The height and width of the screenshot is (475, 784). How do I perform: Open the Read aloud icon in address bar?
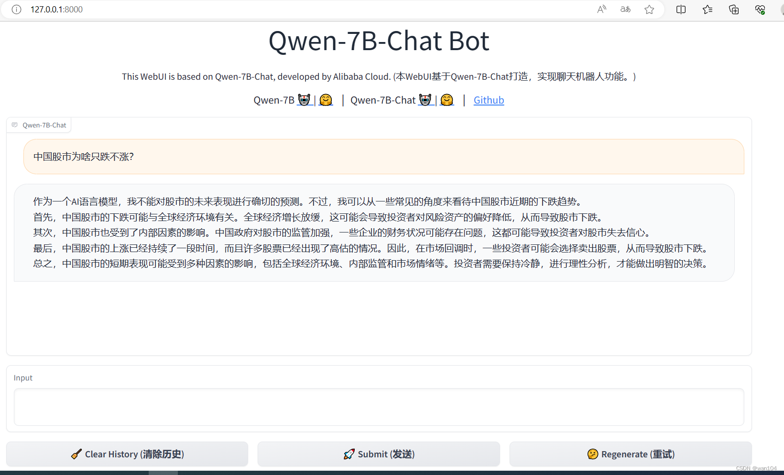pyautogui.click(x=602, y=10)
